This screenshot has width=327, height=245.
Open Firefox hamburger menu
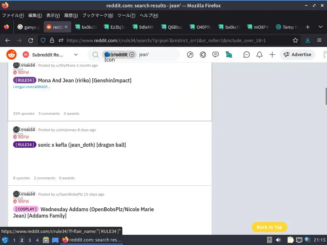[319, 41]
